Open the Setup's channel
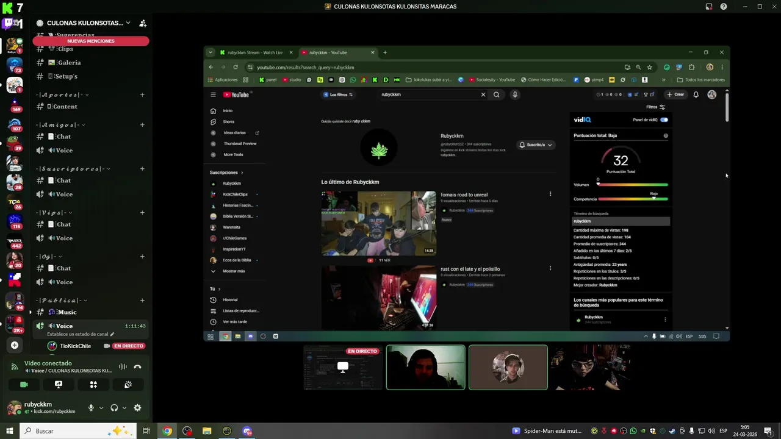This screenshot has height=439, width=781. tap(91, 76)
